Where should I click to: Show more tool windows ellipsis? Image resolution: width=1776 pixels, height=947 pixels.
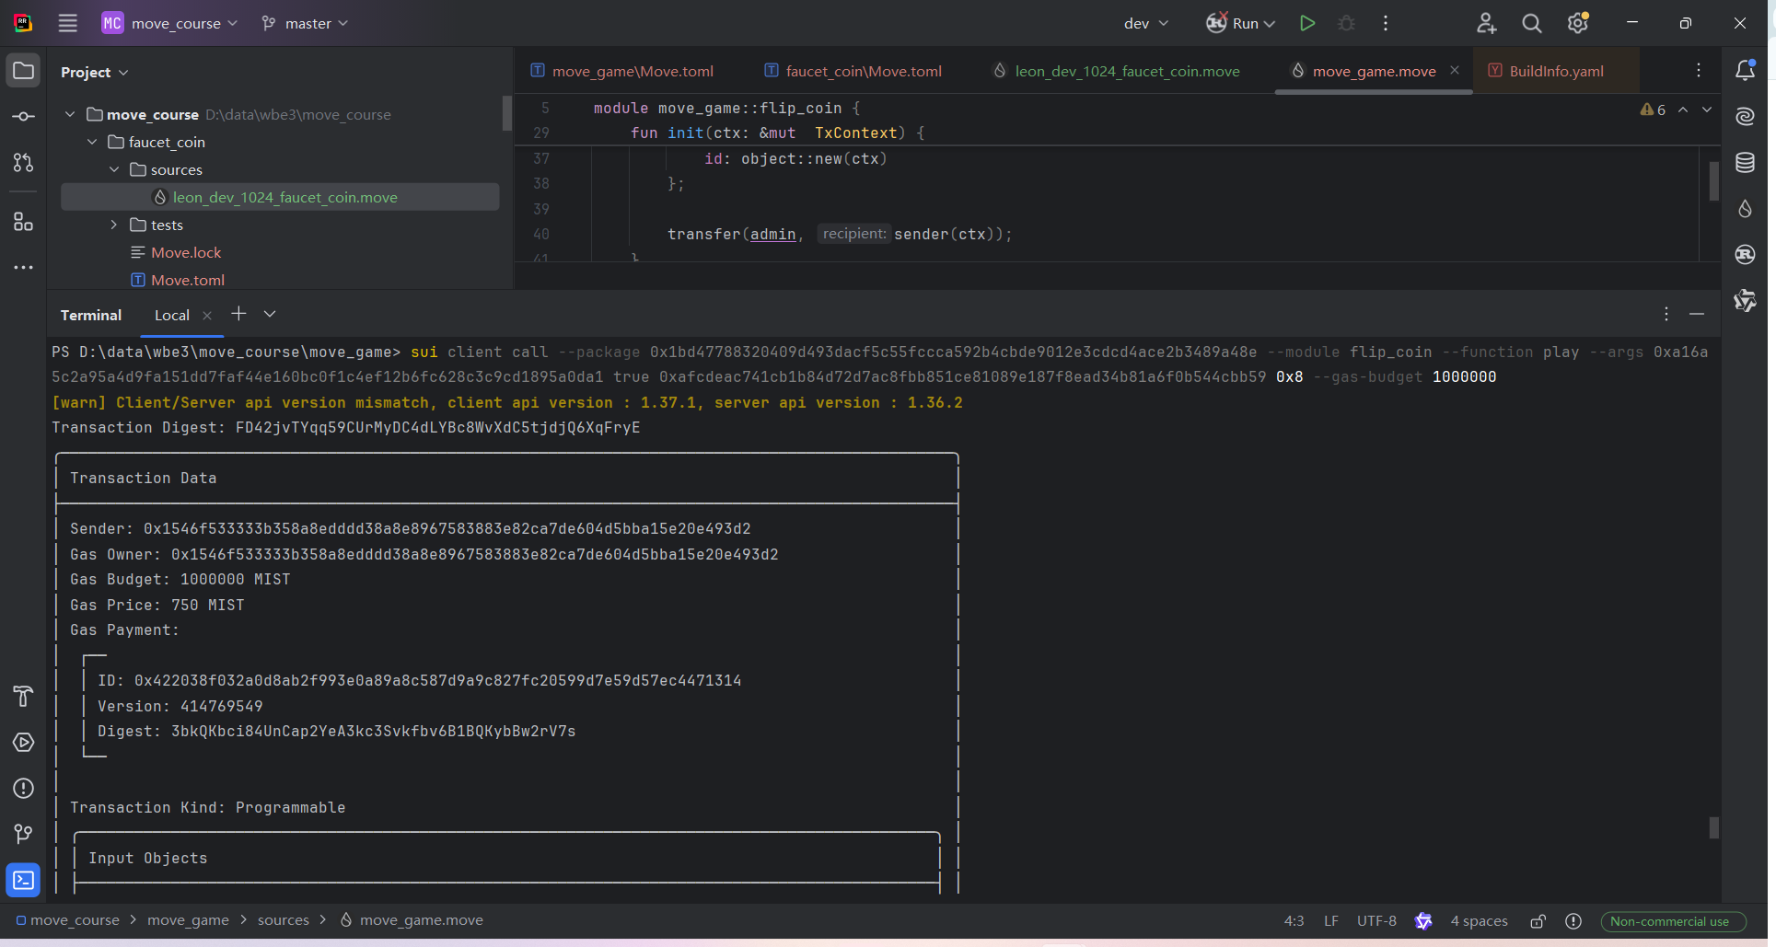click(23, 268)
